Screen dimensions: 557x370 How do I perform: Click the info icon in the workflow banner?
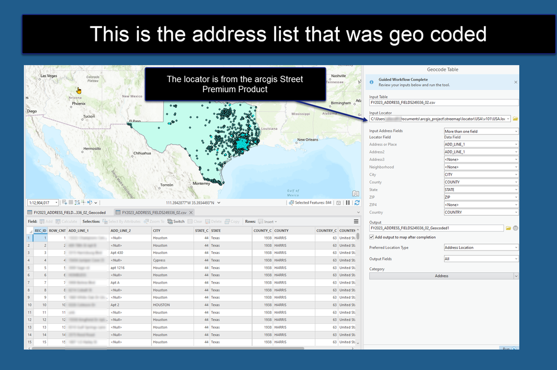(371, 82)
